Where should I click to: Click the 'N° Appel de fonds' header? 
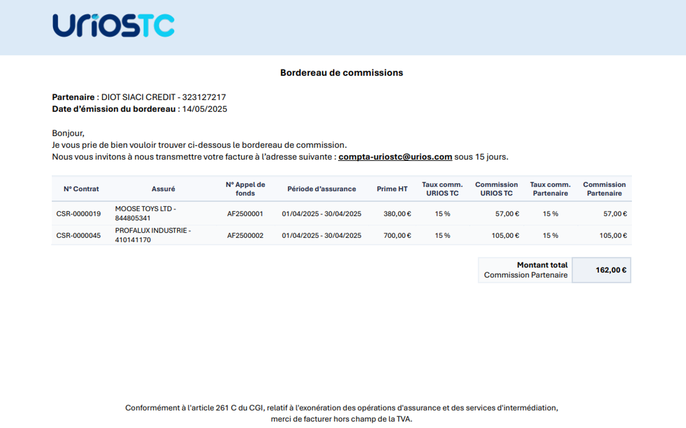(245, 189)
